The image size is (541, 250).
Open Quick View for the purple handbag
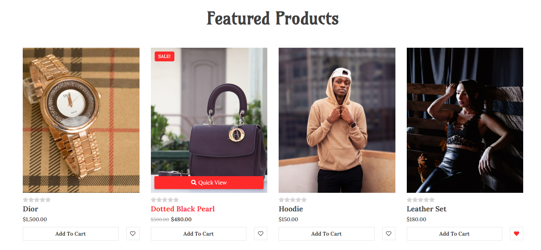click(x=209, y=183)
